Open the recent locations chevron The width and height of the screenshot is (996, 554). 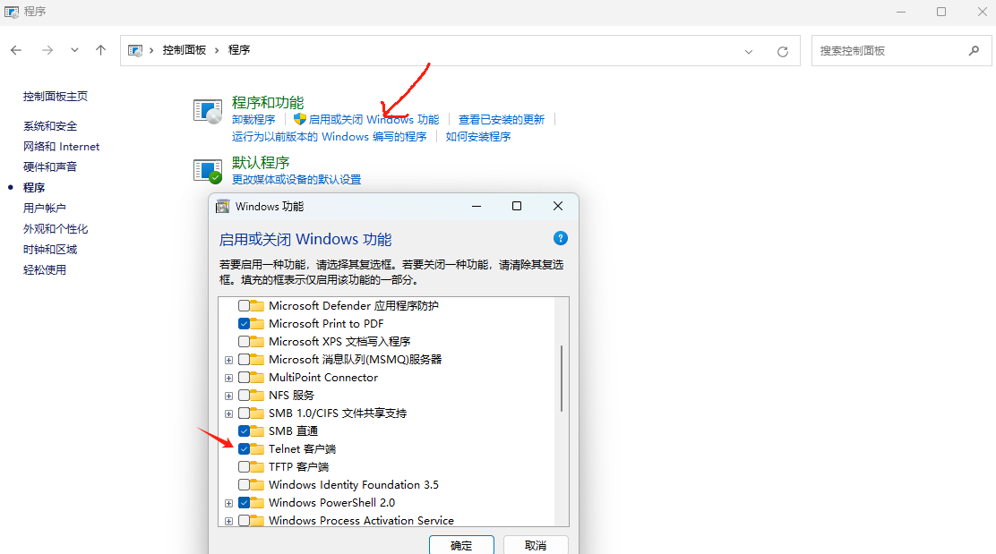[74, 50]
